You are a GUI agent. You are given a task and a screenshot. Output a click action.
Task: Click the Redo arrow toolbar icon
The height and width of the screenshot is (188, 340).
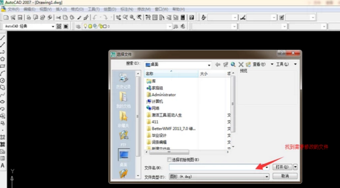105,17
